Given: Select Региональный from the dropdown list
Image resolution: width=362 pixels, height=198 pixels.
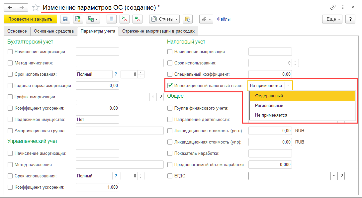Looking at the screenshot, I should pyautogui.click(x=269, y=105).
